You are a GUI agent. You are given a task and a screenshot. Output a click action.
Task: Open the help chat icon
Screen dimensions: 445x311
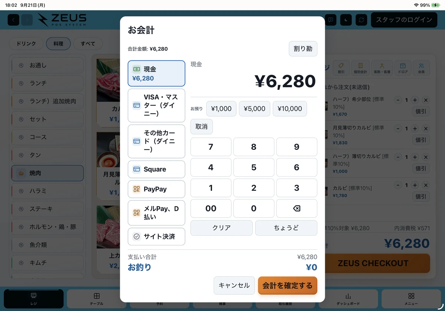(x=330, y=20)
